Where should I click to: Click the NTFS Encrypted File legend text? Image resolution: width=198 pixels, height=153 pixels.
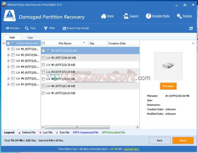[x=113, y=132]
